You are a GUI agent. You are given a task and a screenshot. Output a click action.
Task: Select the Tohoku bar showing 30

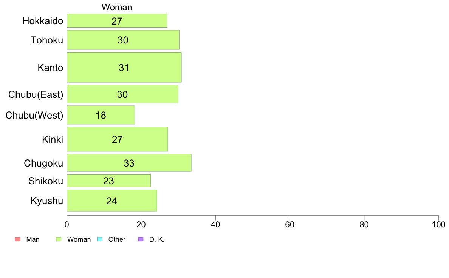click(x=123, y=40)
